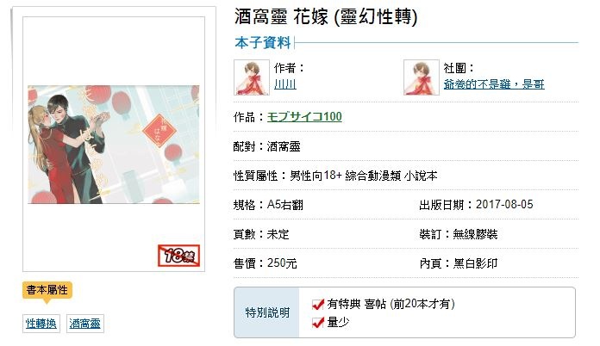This screenshot has width=600, height=346.
Task: Open author link 川川
Action: (x=285, y=84)
